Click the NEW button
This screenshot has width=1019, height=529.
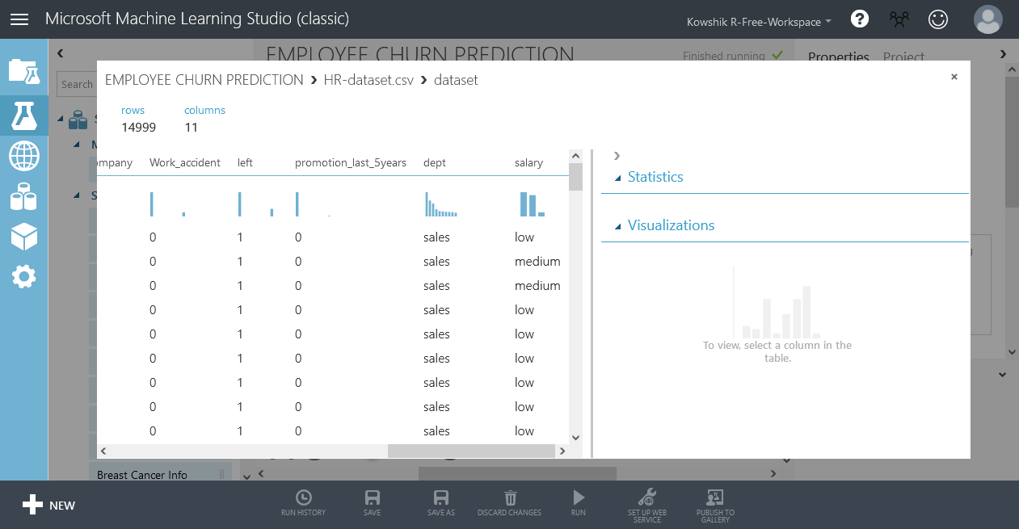point(48,505)
